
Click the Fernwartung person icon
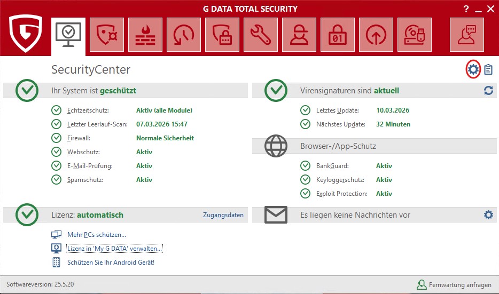pos(422,285)
